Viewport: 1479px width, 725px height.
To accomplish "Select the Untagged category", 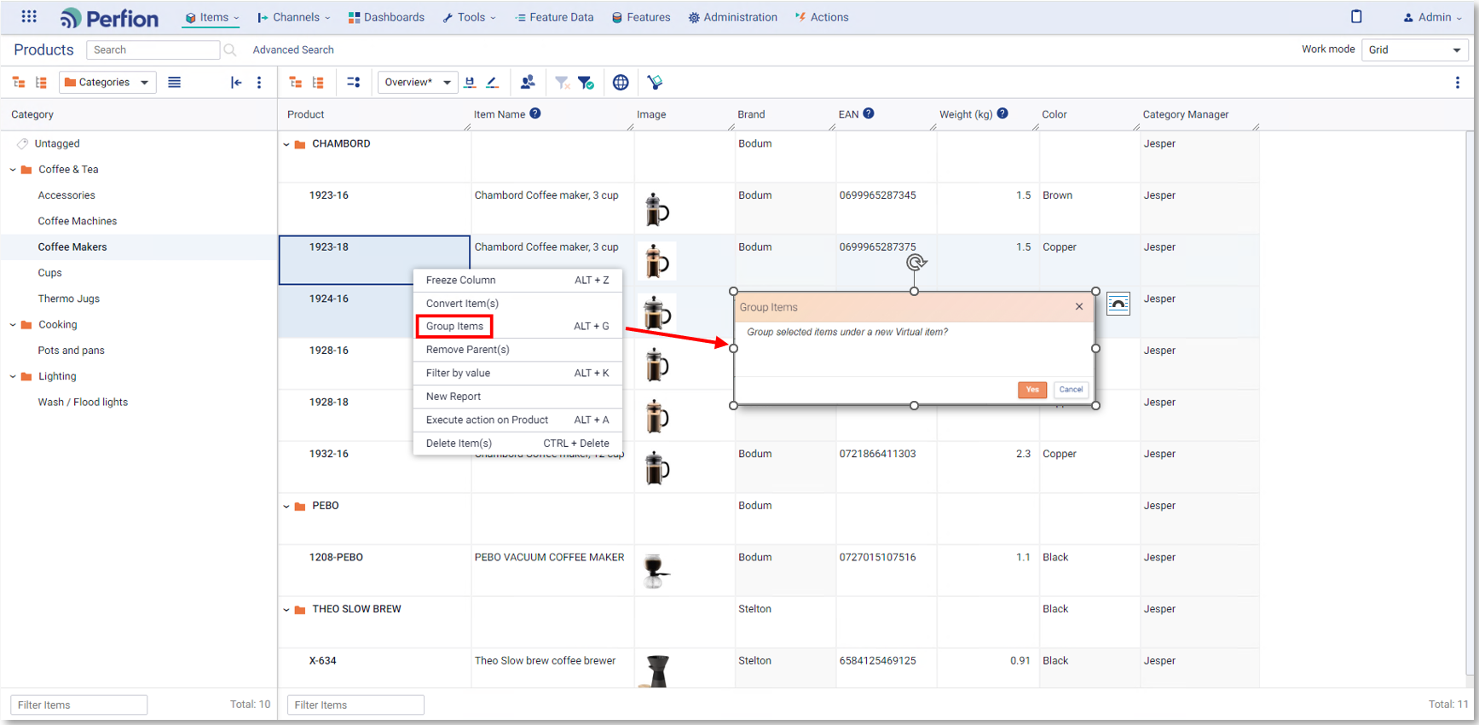I will click(57, 144).
